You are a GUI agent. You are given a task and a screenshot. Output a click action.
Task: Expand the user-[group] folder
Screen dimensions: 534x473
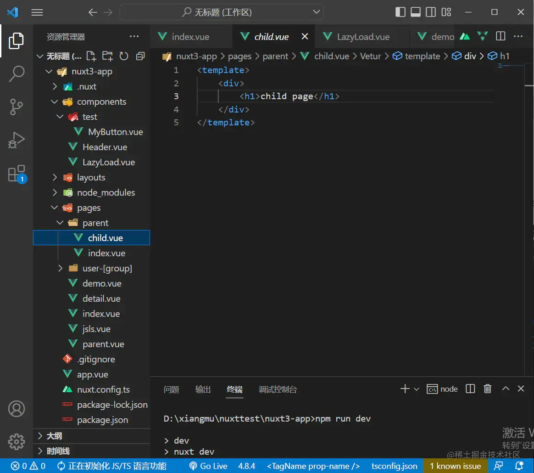[60, 268]
